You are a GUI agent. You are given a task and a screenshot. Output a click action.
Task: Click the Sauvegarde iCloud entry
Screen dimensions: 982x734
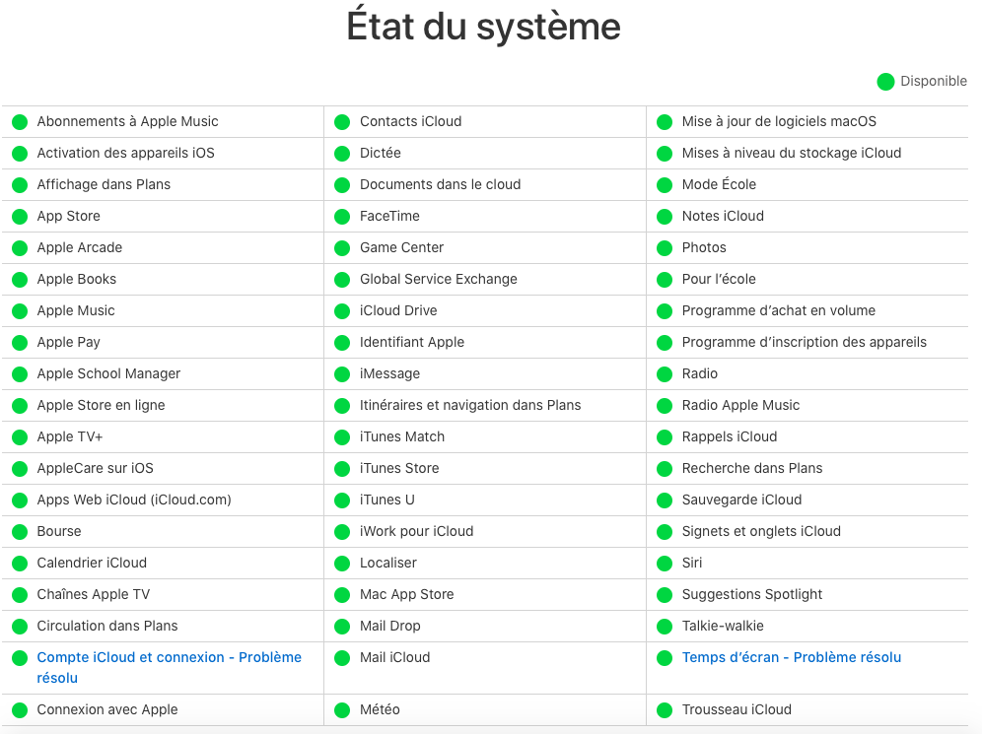pos(741,500)
